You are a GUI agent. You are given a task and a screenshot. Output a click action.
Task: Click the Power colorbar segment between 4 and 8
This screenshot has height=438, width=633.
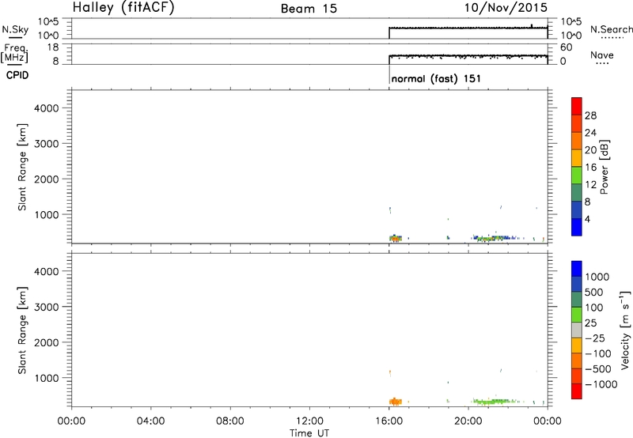pos(577,210)
